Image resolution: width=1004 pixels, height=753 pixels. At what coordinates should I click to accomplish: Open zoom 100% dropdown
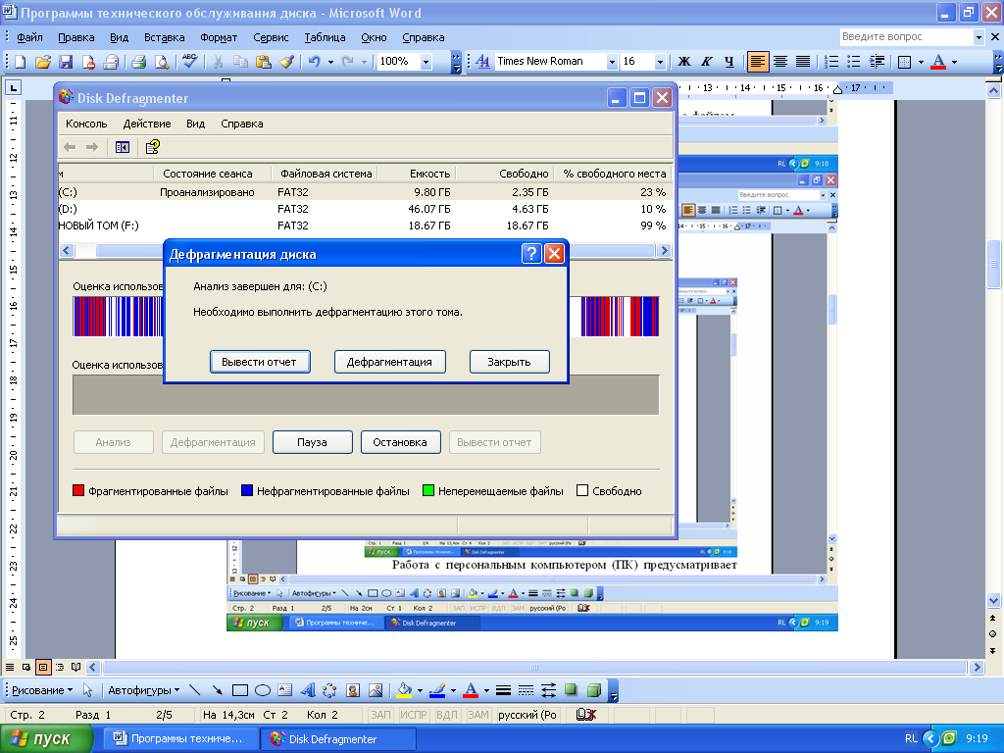pos(426,62)
